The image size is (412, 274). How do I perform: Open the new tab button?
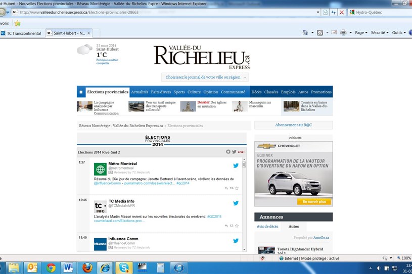[96, 33]
